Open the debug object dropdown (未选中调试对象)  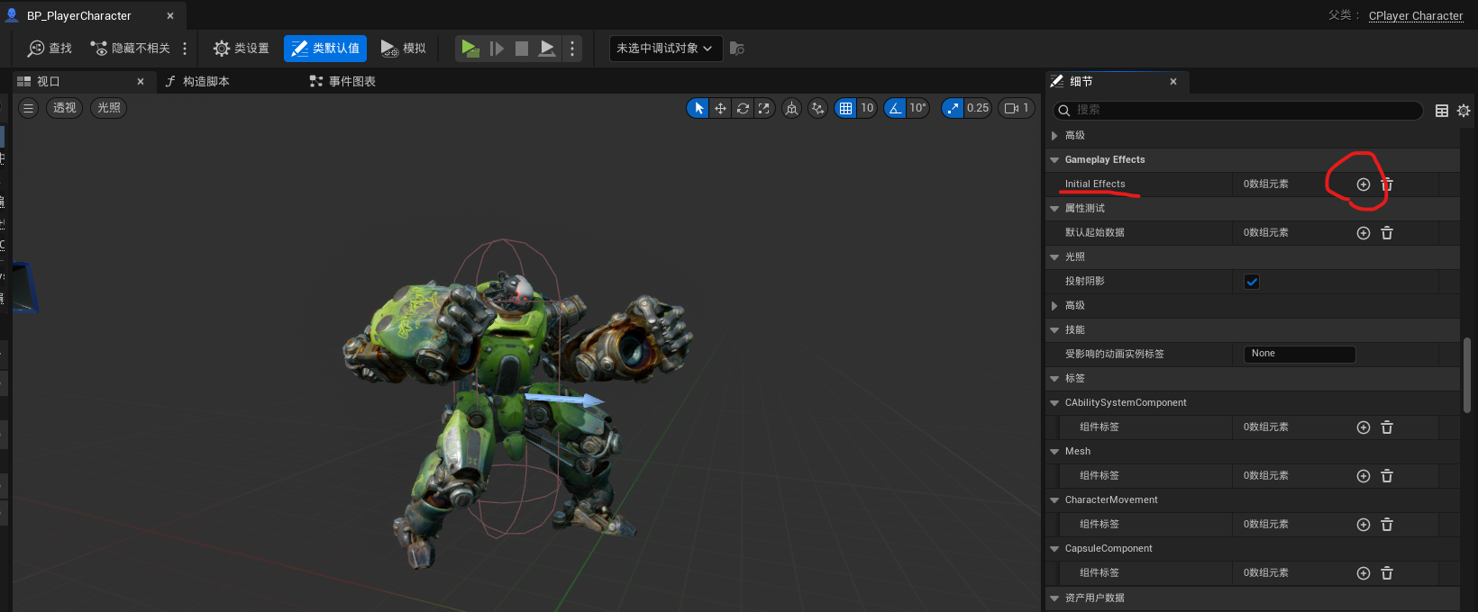point(665,49)
